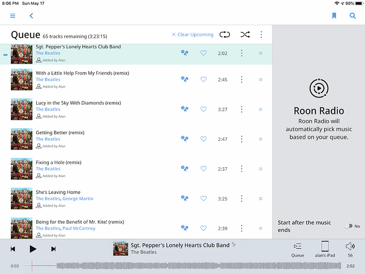Viewport: 365px width, 274px height.
Task: Open options menu for Lucy in the Sky With Diamonds
Action: pos(242,109)
